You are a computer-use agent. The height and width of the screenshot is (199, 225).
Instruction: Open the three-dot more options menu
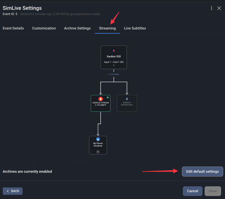[x=212, y=8]
